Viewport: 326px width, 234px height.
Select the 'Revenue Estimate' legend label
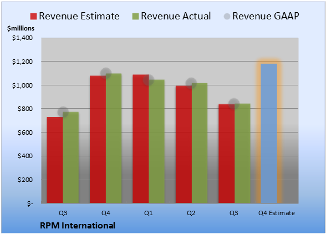[79, 16]
